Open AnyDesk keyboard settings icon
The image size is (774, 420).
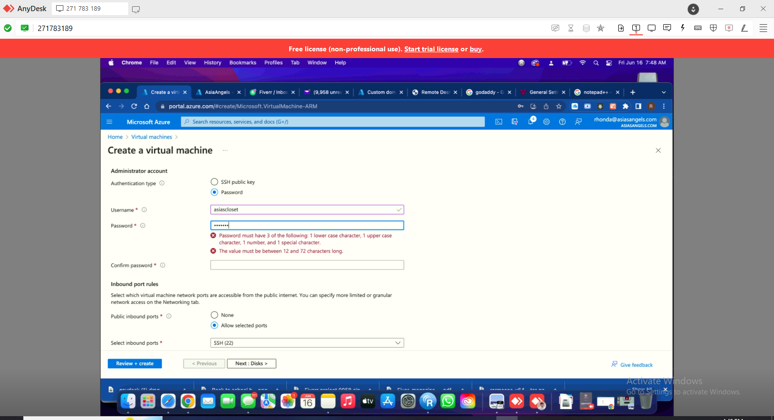698,28
